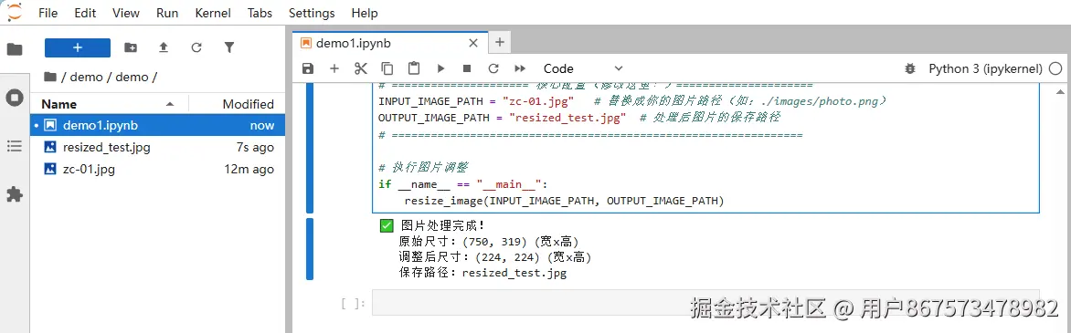Open the Edit menu
Image resolution: width=1071 pixels, height=333 pixels.
pos(85,13)
